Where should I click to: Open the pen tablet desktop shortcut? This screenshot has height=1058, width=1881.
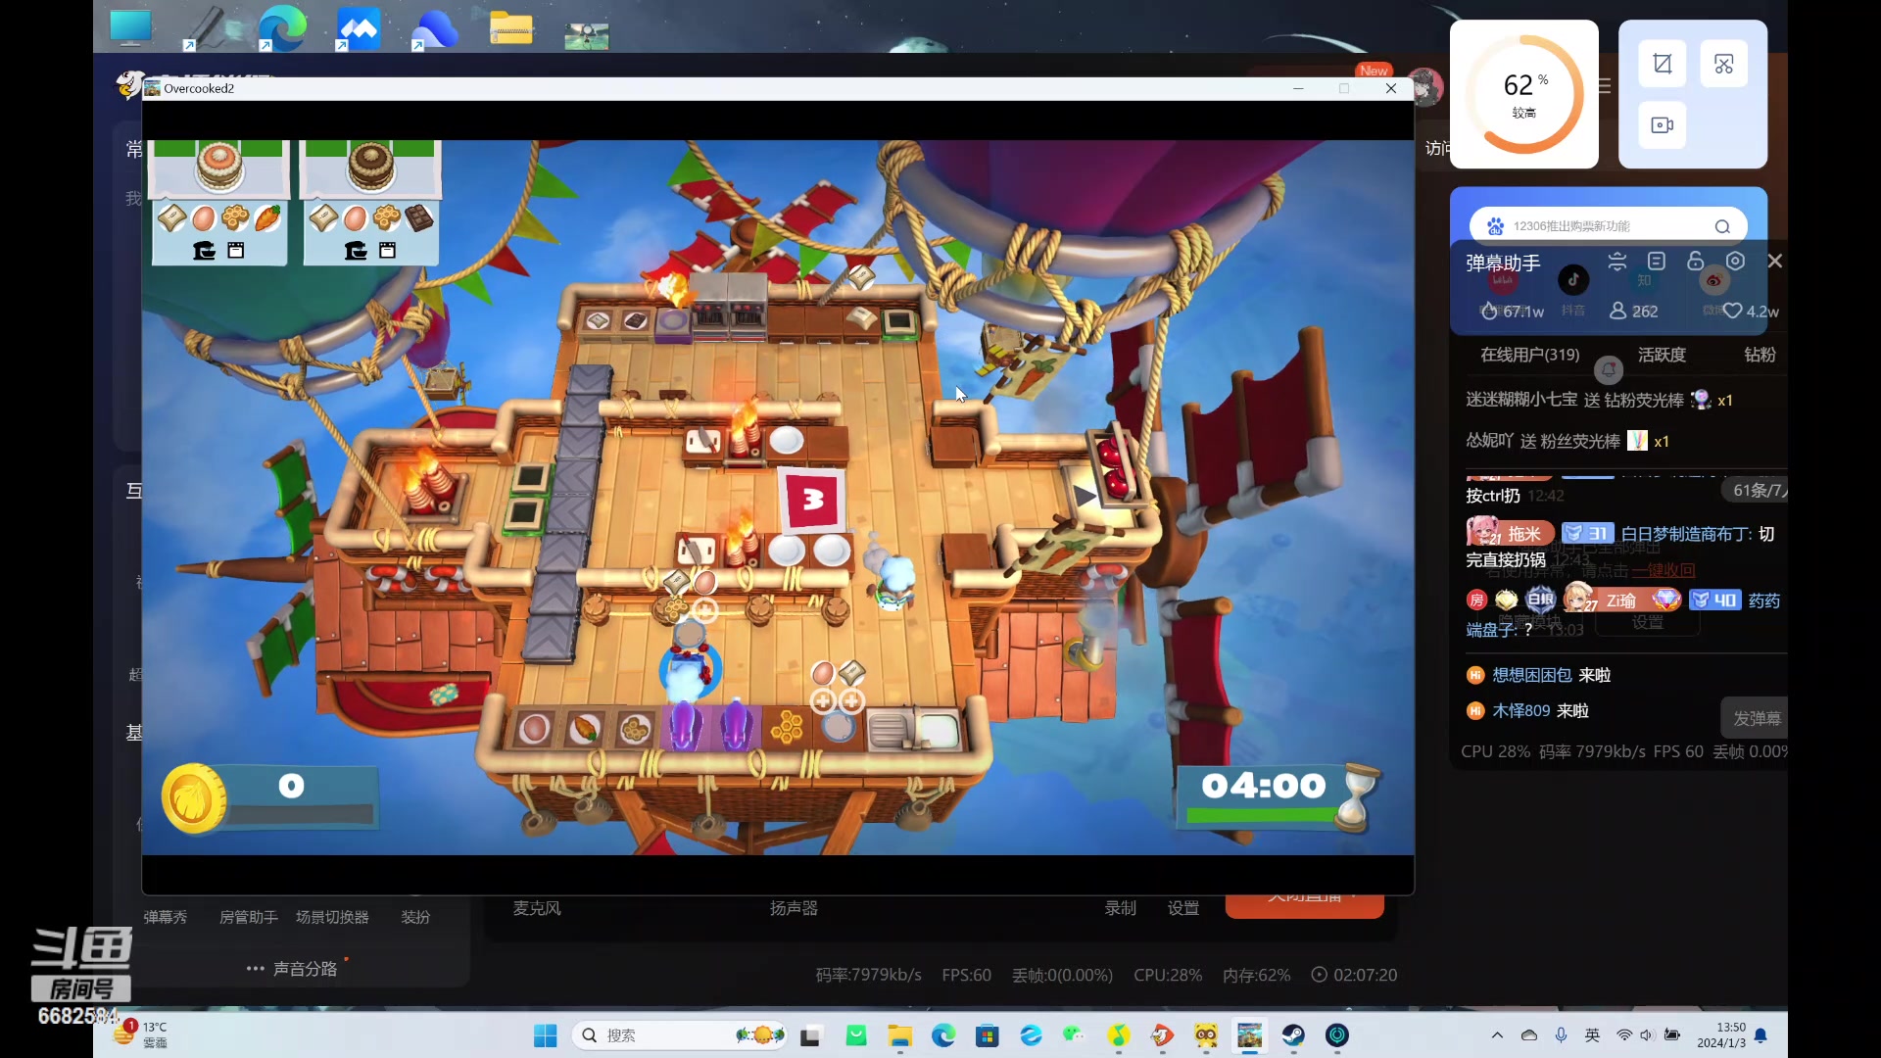pos(207,27)
